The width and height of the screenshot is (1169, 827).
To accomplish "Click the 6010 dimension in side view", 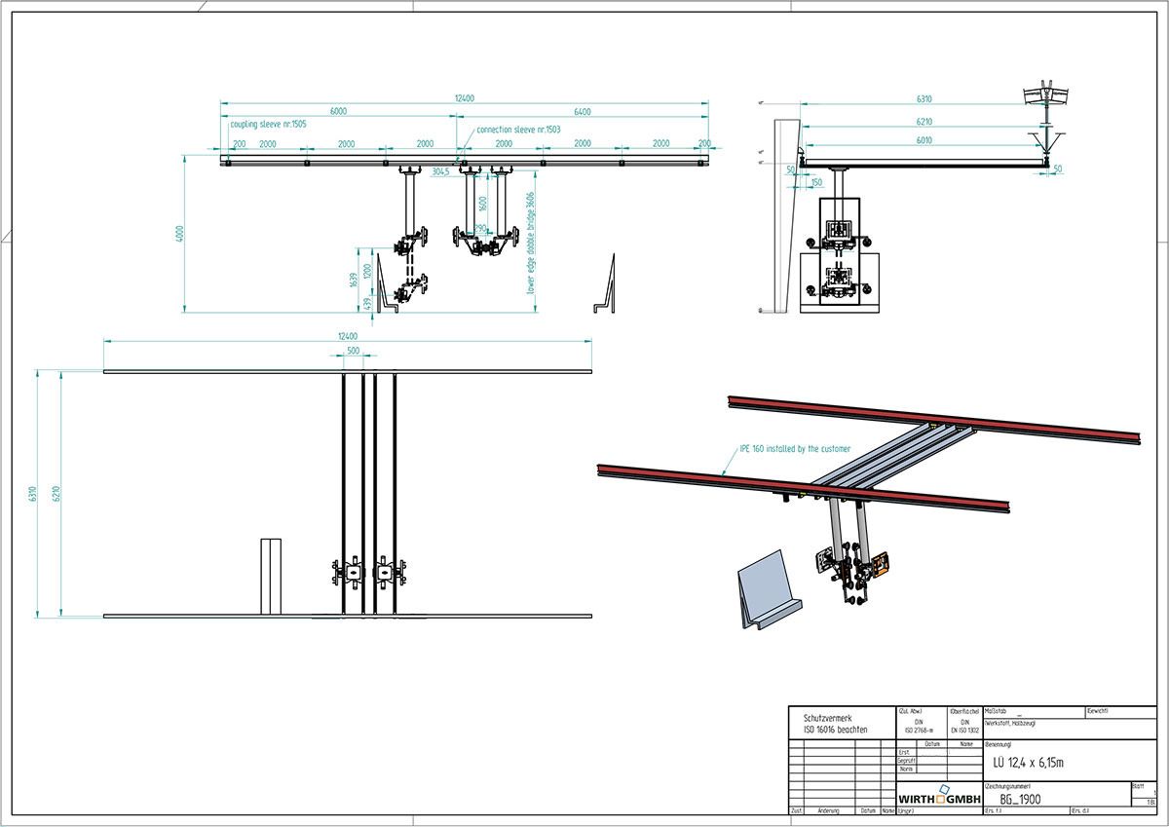I will click(923, 140).
